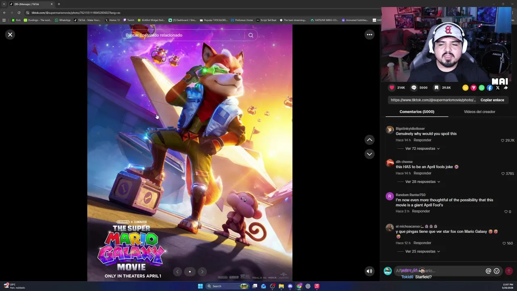Post the comment with red arrow button
The width and height of the screenshot is (517, 291).
click(509, 271)
